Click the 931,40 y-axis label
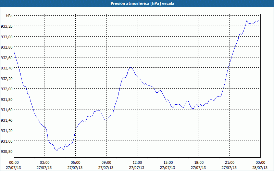 pyautogui.click(x=7, y=120)
